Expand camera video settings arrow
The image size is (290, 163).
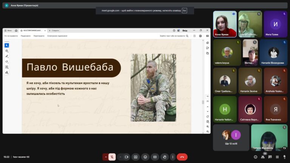pos(120,157)
